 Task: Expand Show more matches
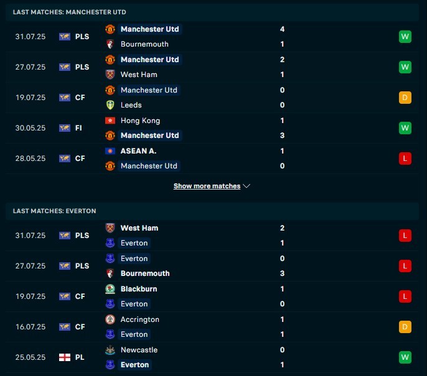point(207,186)
